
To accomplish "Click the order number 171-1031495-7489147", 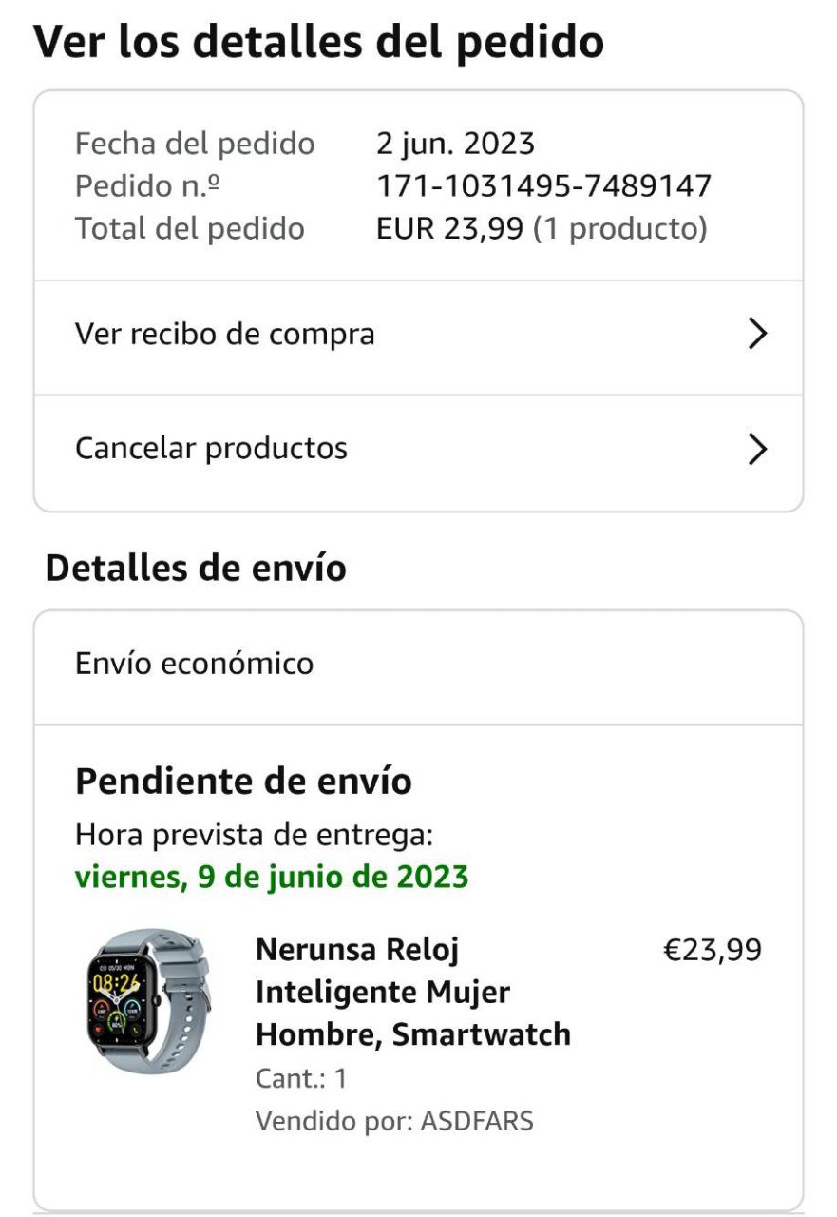I will 543,186.
